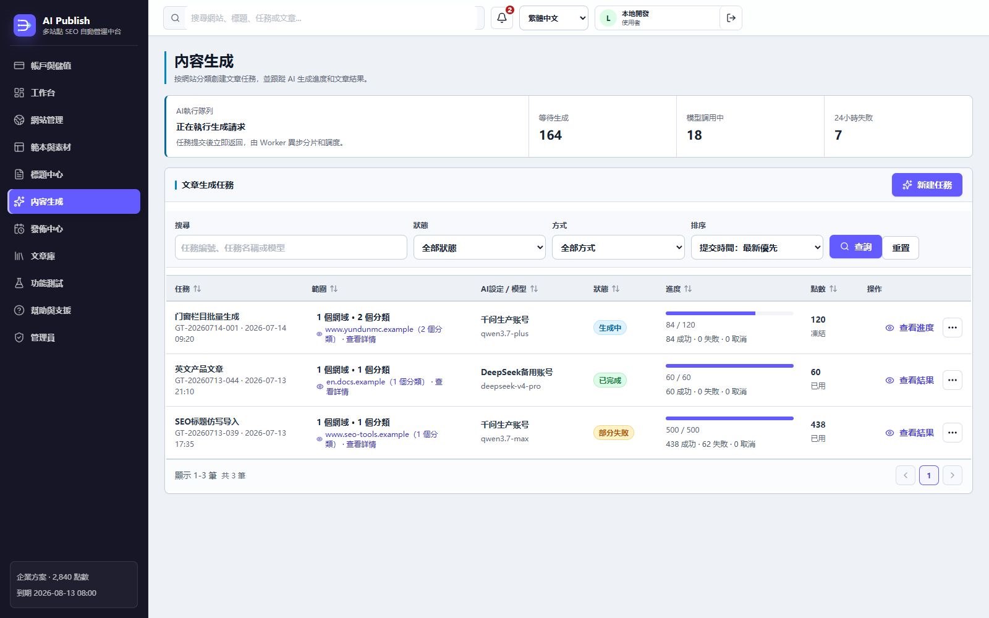989x618 pixels.
Task: Open 幫助與支援 in sidebar
Action: click(x=74, y=310)
